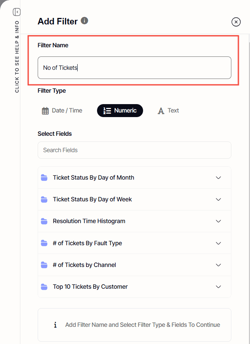Image resolution: width=250 pixels, height=344 pixels.
Task: Close the Add Filter panel
Action: click(236, 22)
